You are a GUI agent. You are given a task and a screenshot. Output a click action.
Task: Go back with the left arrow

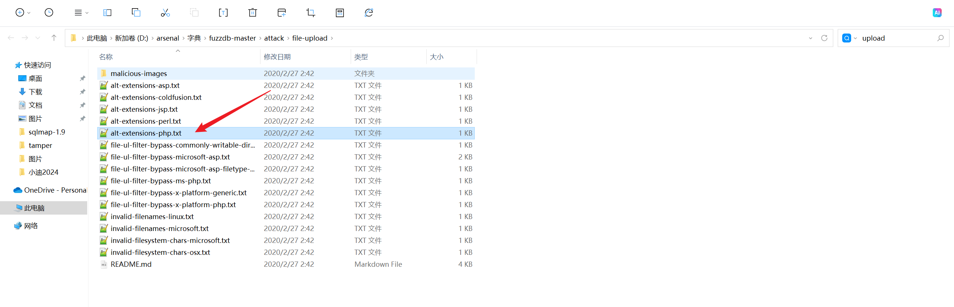11,38
